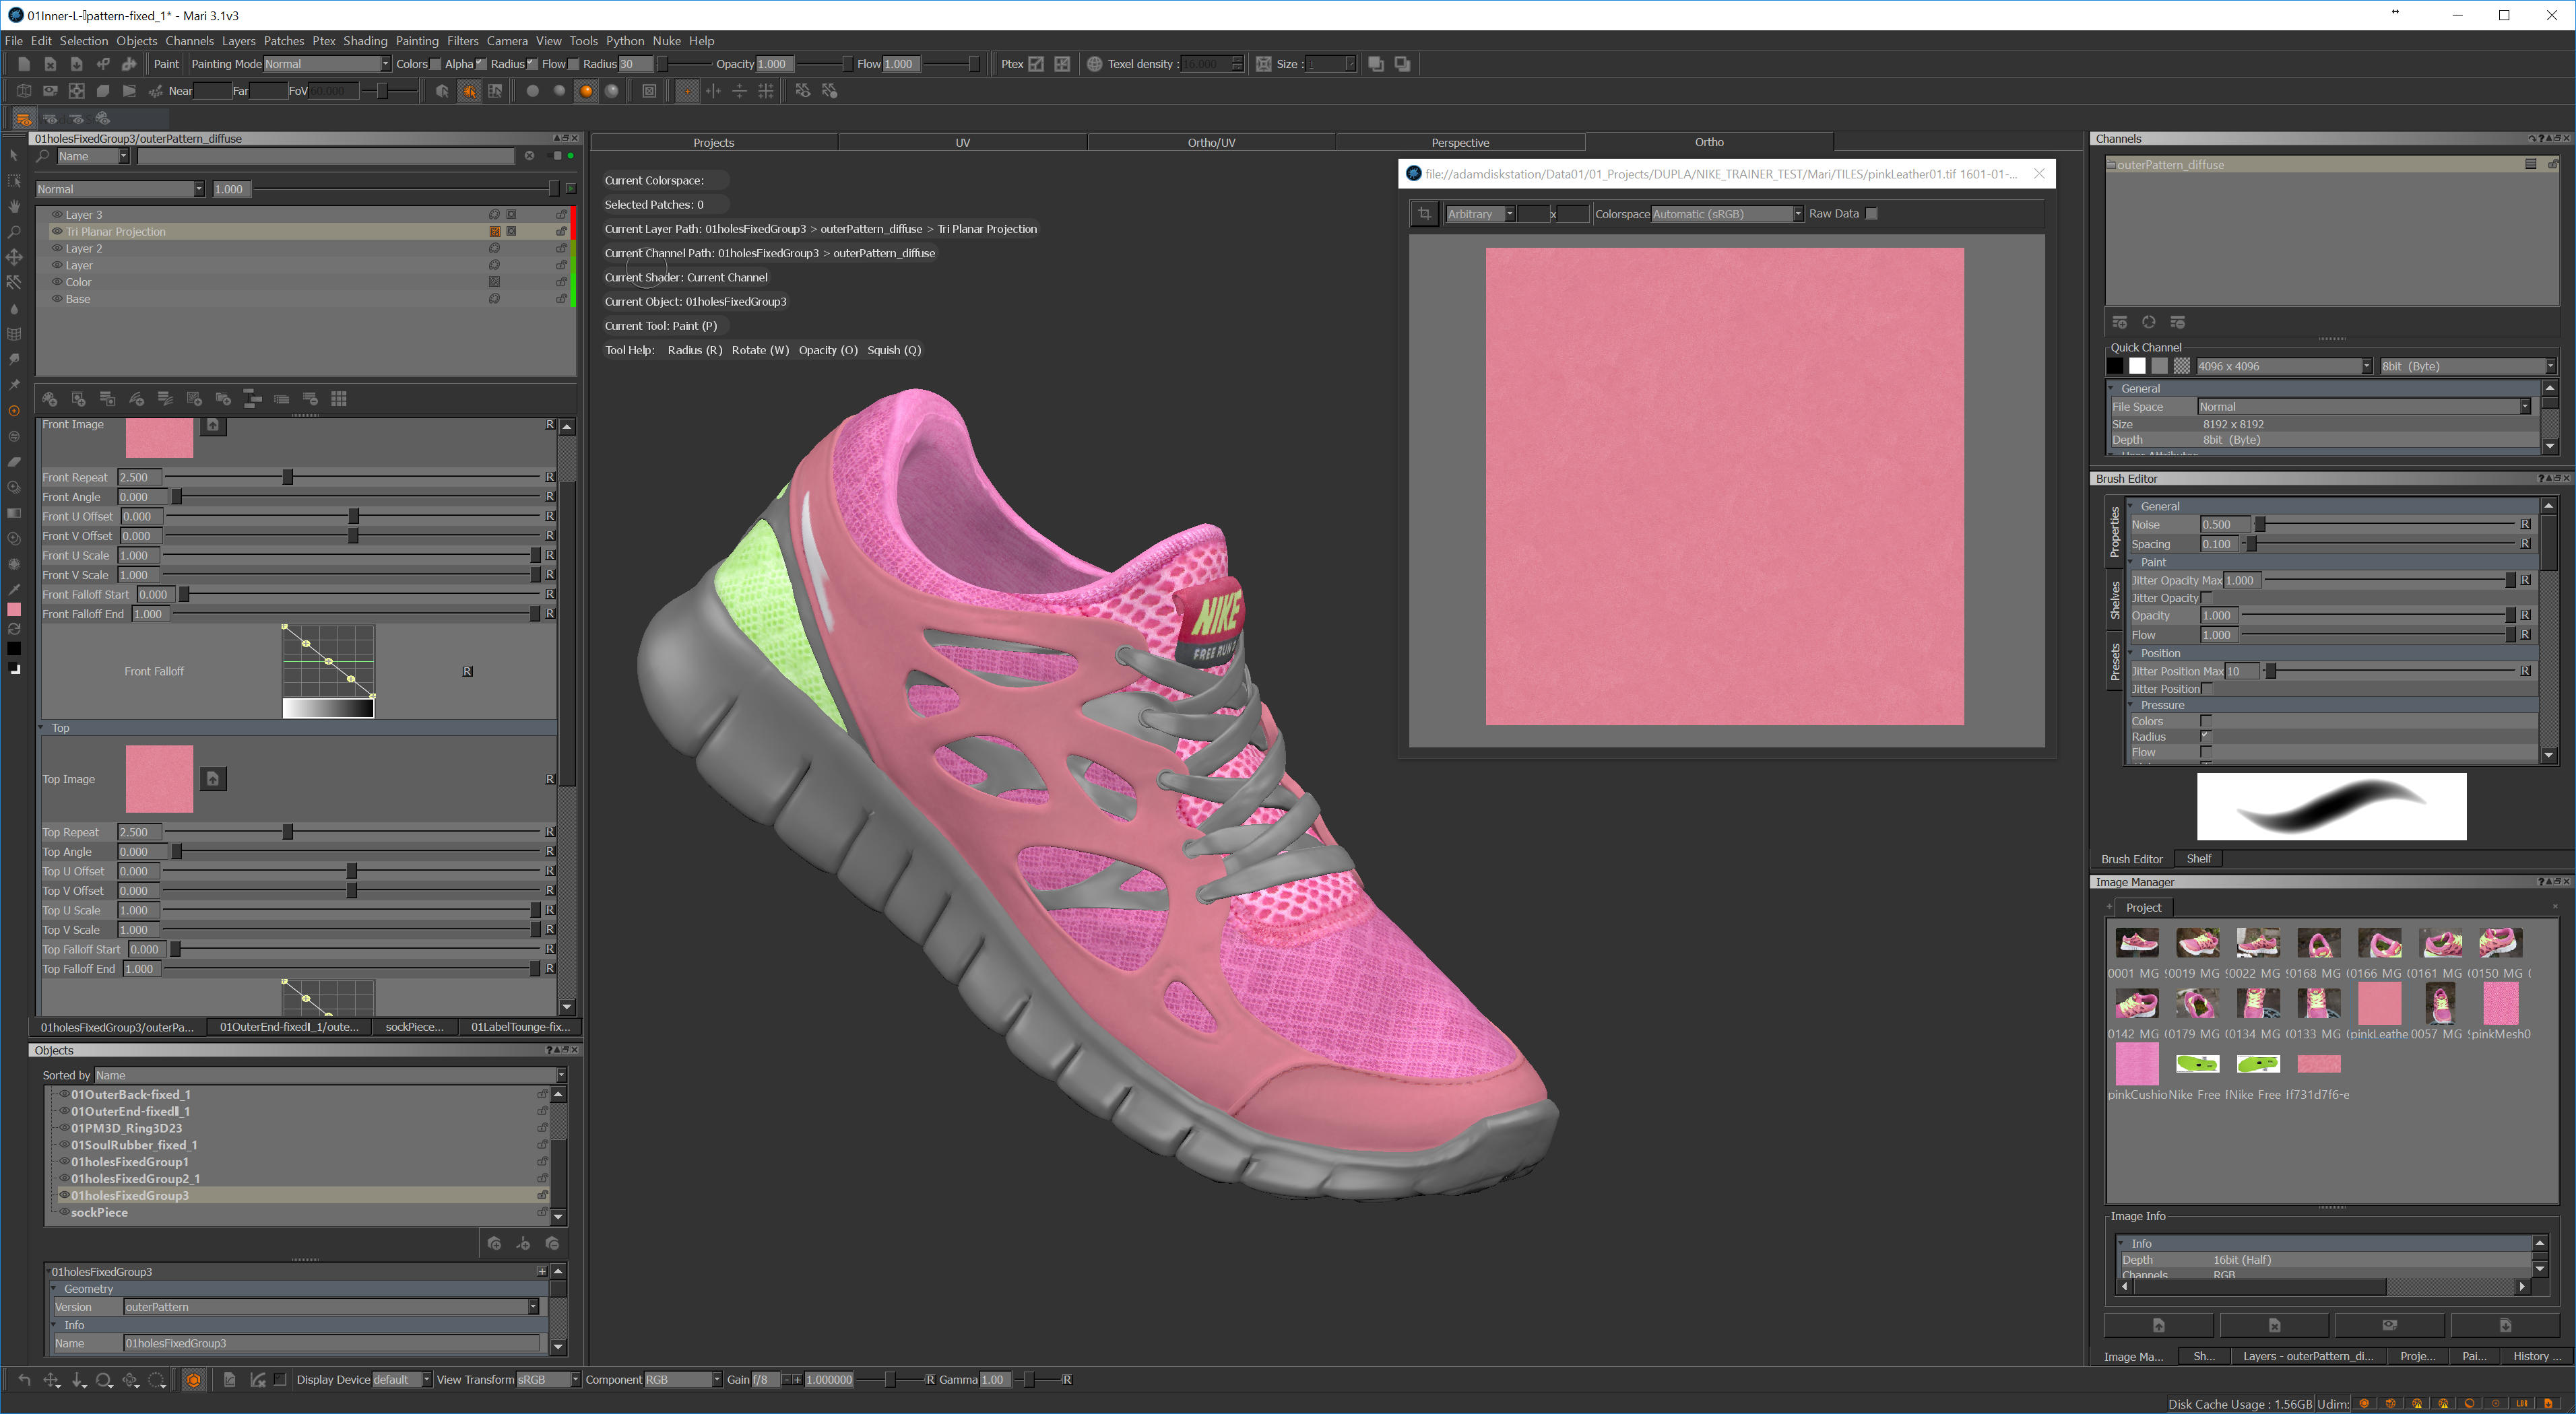
Task: Switch to the Perspective view tab
Action: tap(1460, 142)
